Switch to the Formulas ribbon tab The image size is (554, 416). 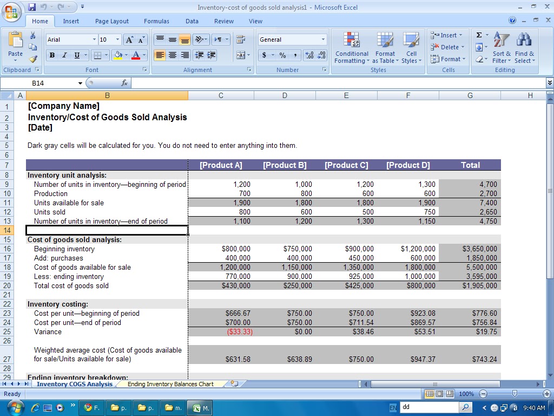click(x=156, y=21)
